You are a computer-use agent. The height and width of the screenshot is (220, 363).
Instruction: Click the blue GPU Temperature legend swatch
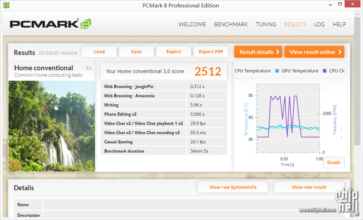click(x=277, y=71)
